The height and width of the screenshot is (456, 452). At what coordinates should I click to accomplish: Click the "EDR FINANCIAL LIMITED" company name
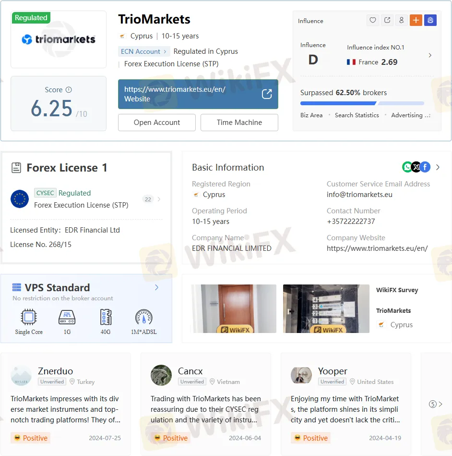coord(232,248)
